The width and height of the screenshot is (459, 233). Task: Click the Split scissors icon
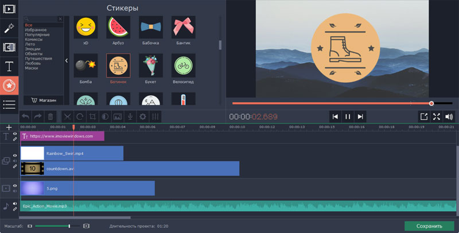coord(68,117)
